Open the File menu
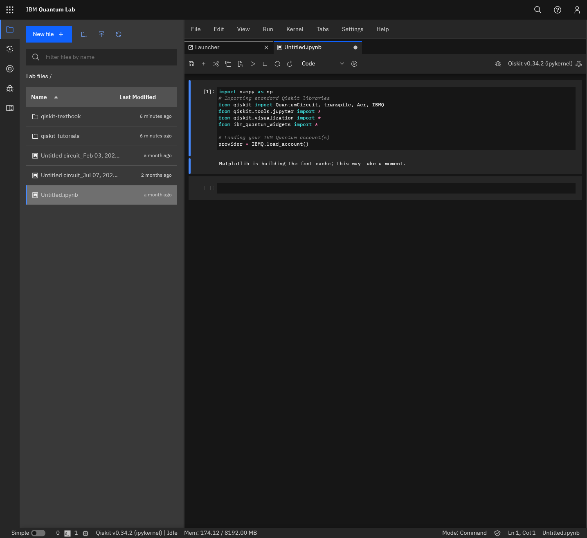 [196, 29]
